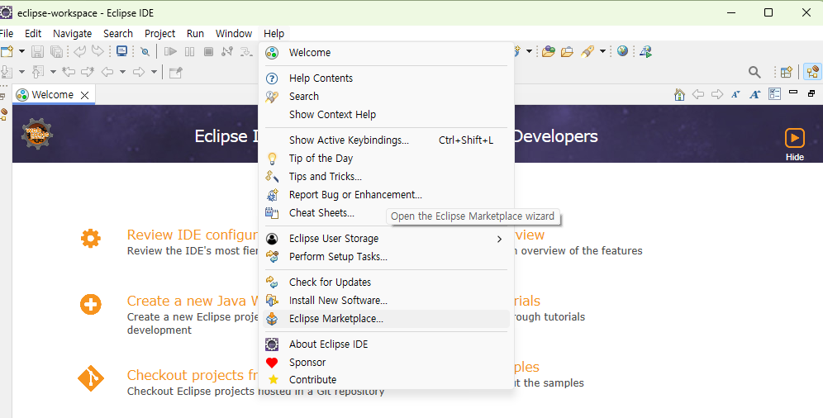Click the Search flashlight toolbar icon
823x418 pixels.
(x=588, y=51)
